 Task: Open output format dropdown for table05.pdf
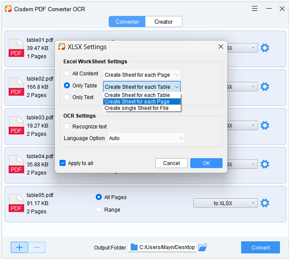[225, 203]
